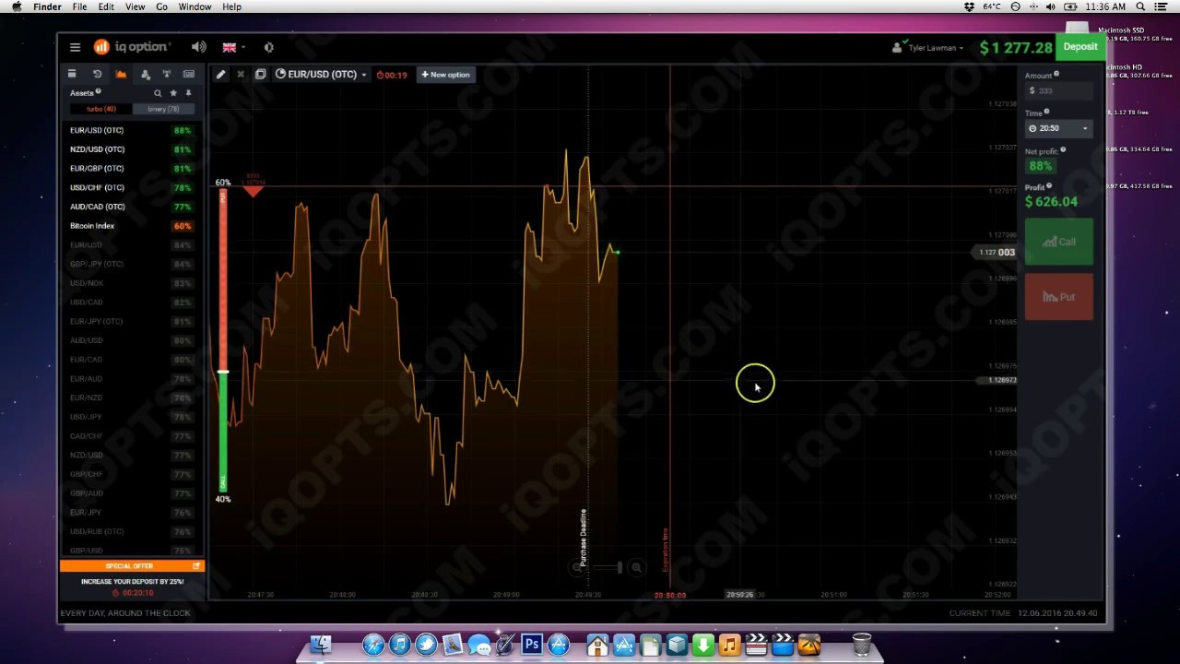Click the X delete drawings icon
Screen dimensions: 1180x664
(x=241, y=75)
